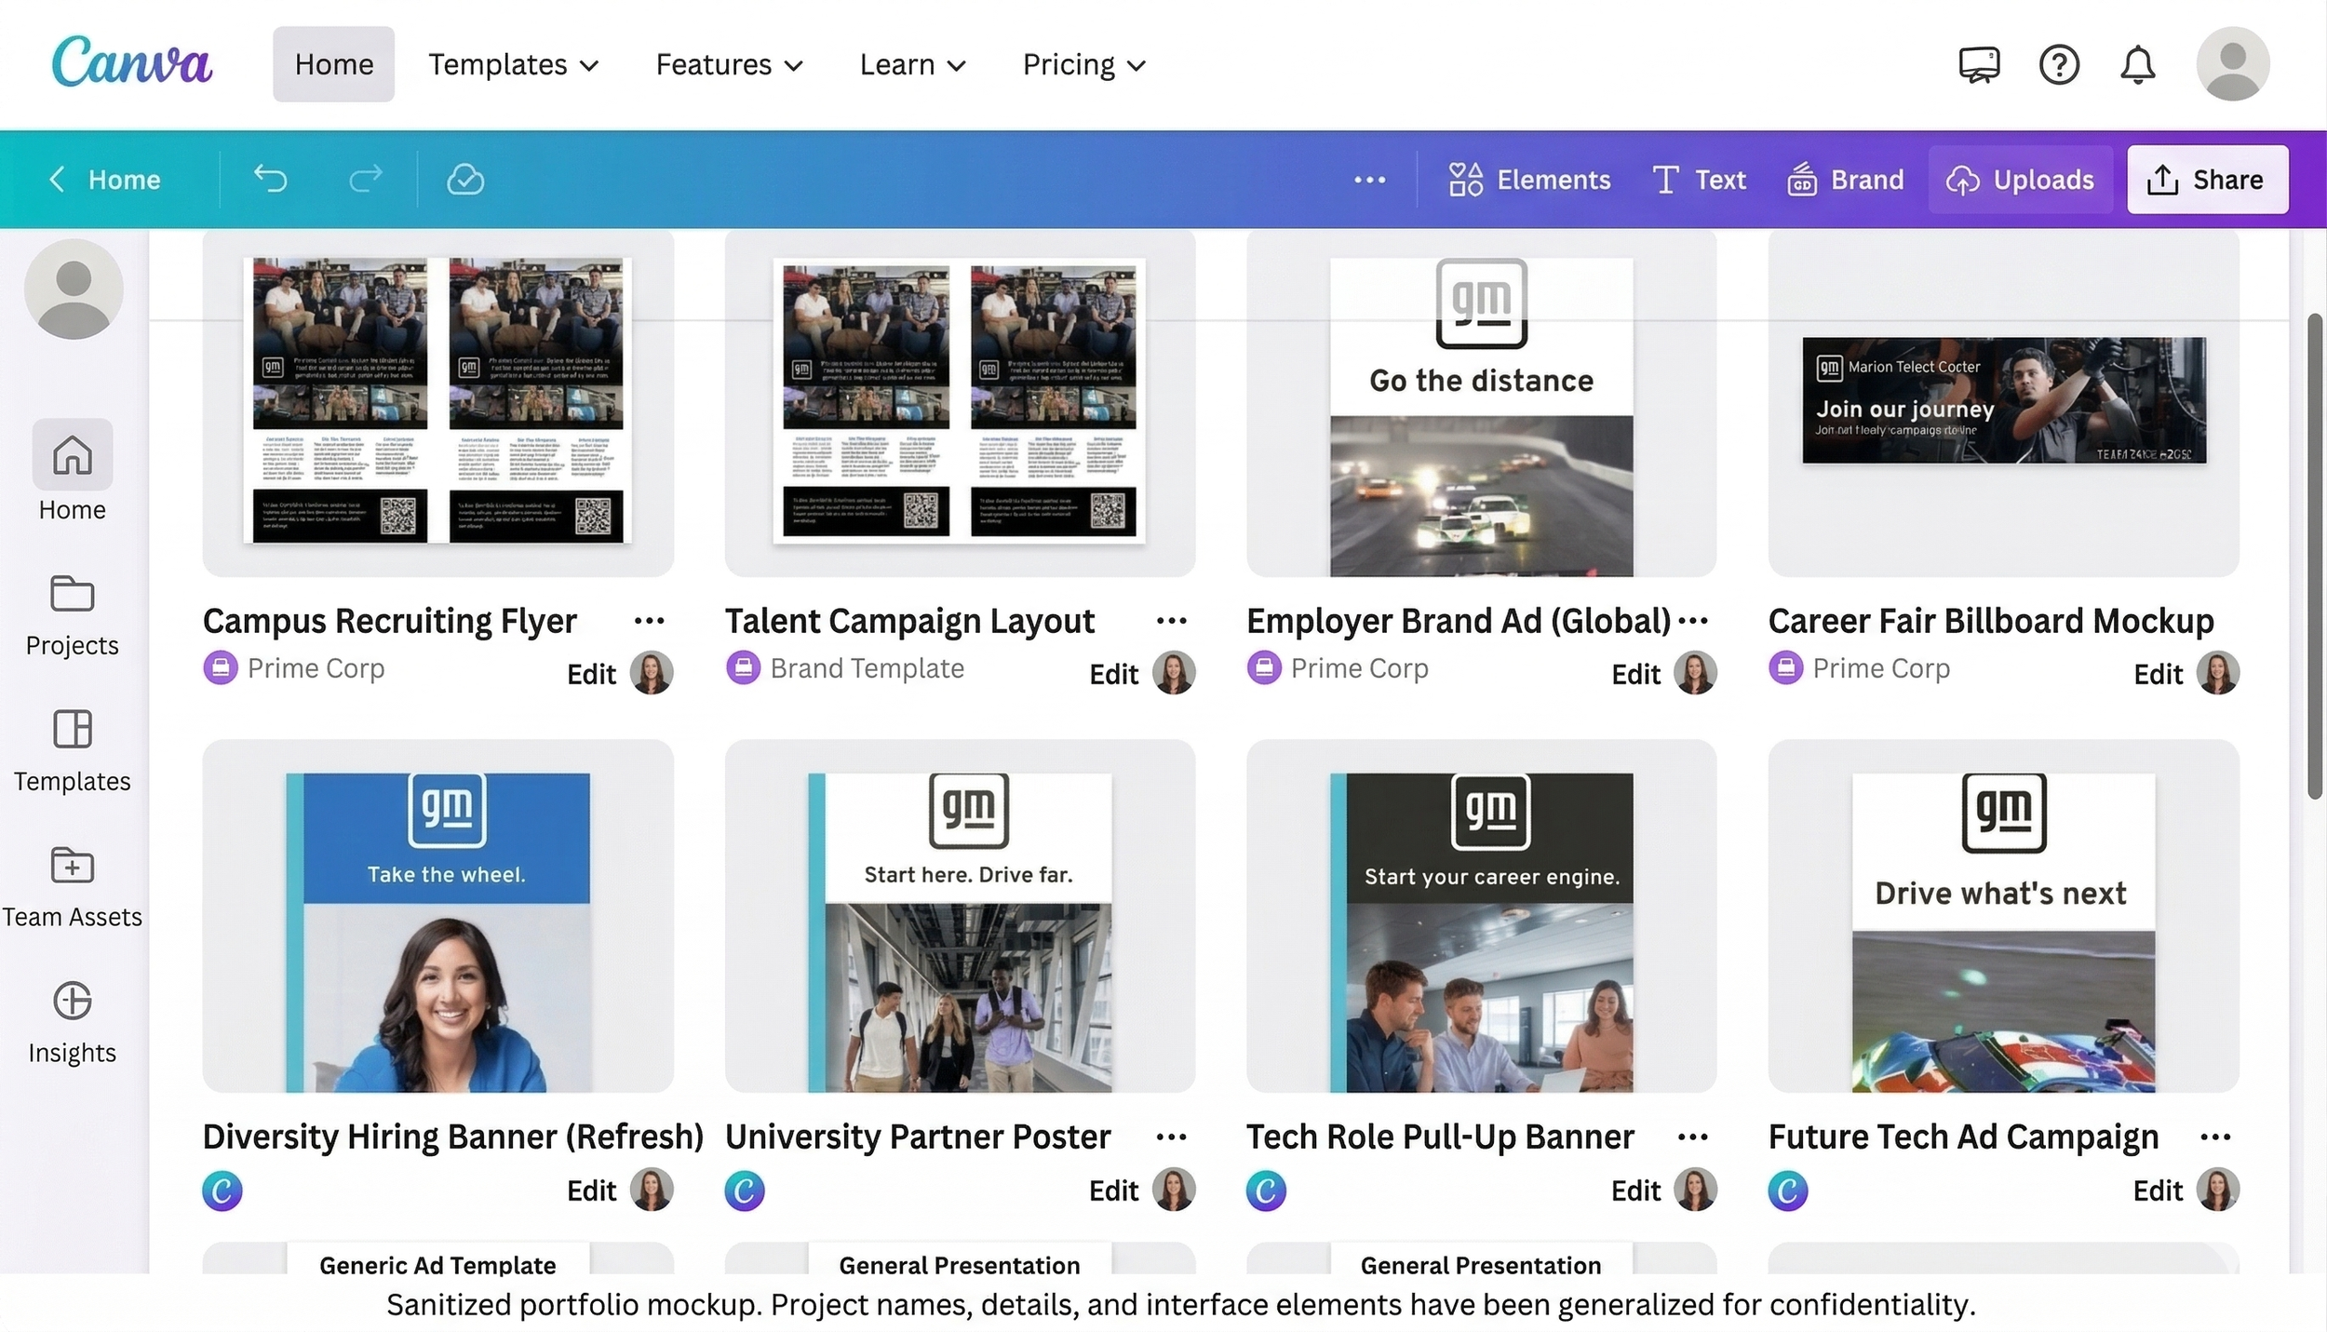Expand the Templates dropdown menu

(x=513, y=65)
